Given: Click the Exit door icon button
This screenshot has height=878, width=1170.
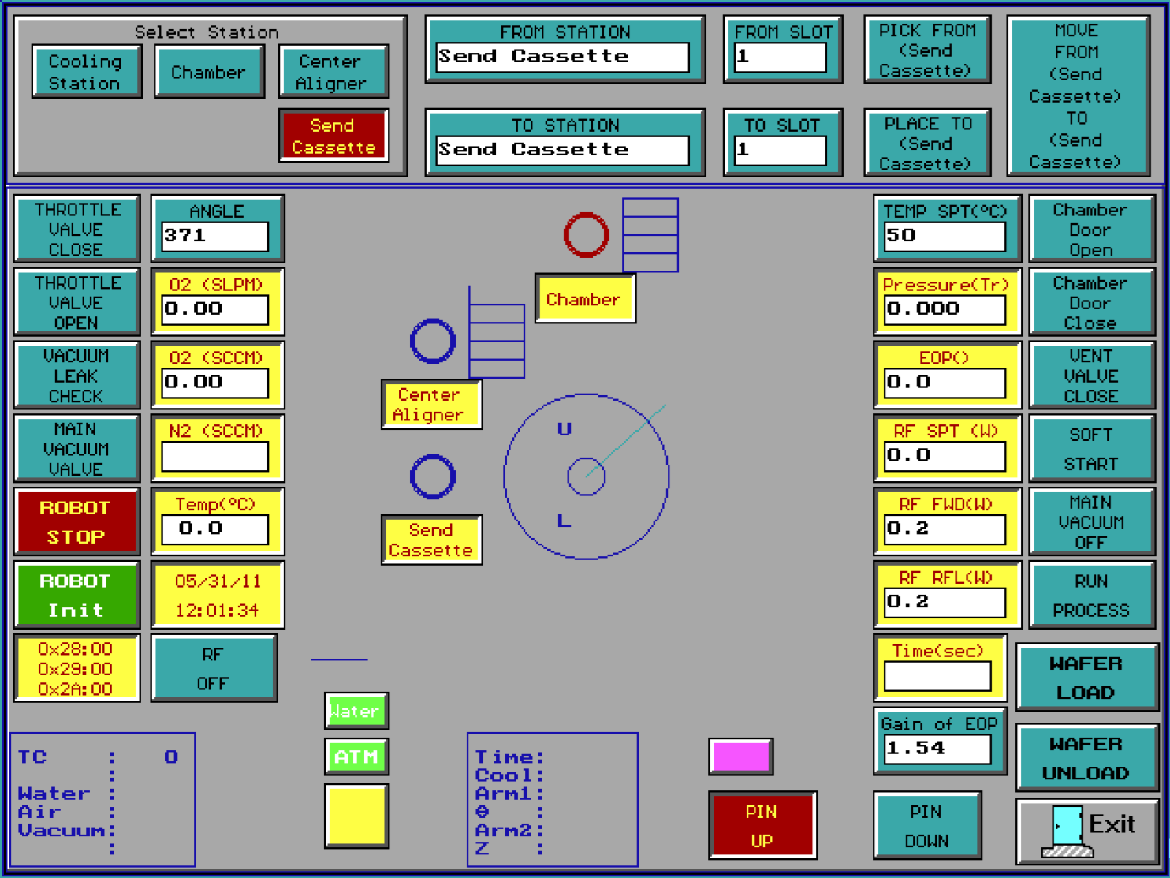Looking at the screenshot, I should (1087, 831).
